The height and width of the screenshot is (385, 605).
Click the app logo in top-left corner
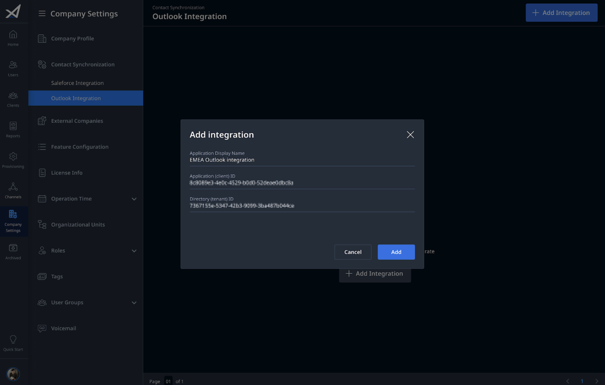coord(13,11)
